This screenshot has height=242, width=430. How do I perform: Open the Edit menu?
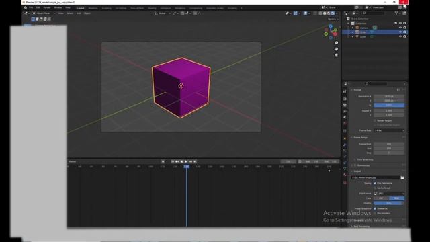[38, 7]
